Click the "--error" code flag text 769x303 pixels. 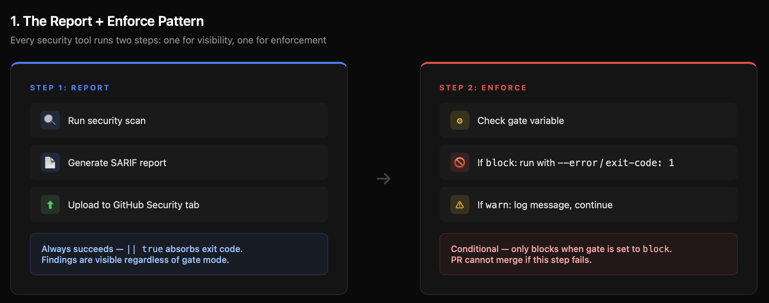(577, 163)
